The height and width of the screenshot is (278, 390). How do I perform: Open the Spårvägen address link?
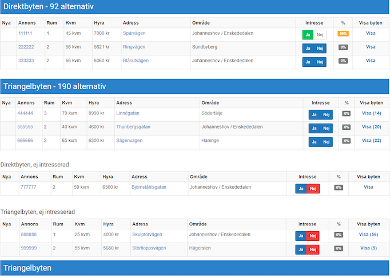[x=134, y=33]
